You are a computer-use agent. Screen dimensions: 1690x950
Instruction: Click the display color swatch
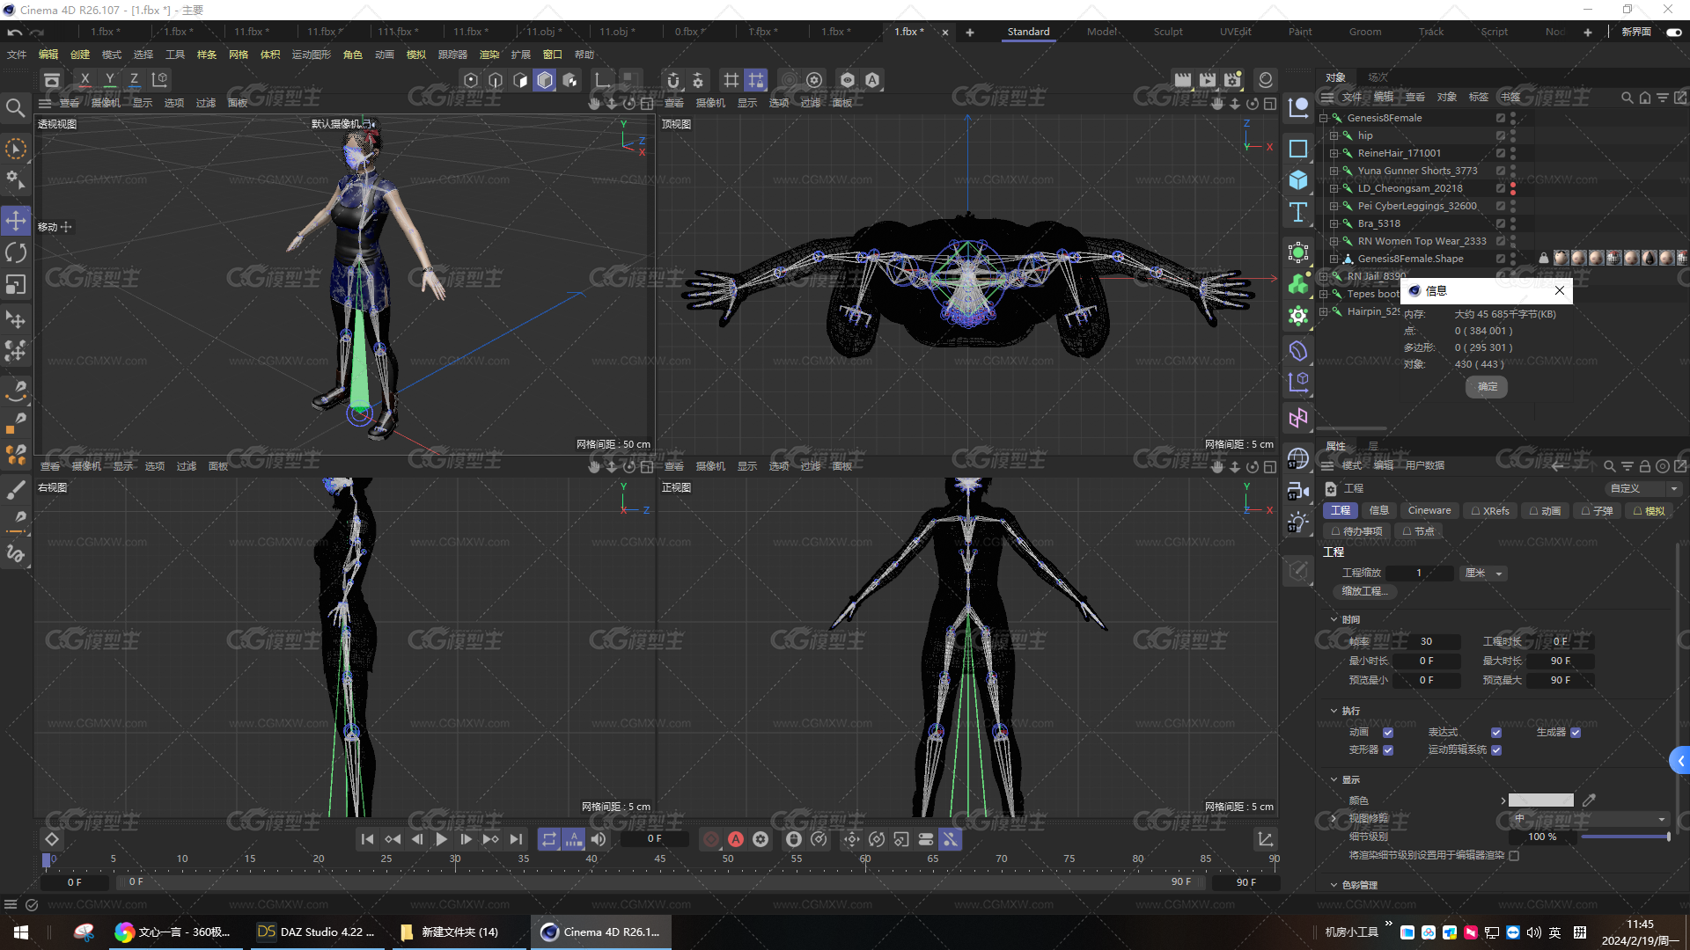point(1540,800)
